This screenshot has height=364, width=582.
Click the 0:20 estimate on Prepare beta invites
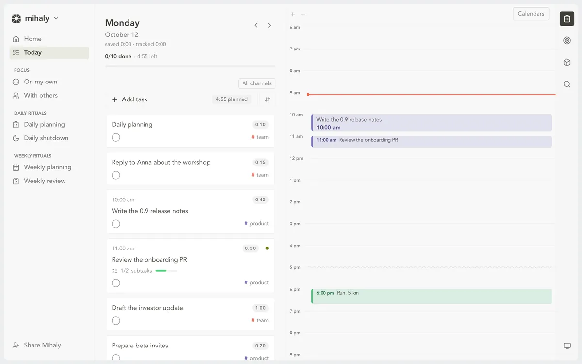tap(260, 346)
